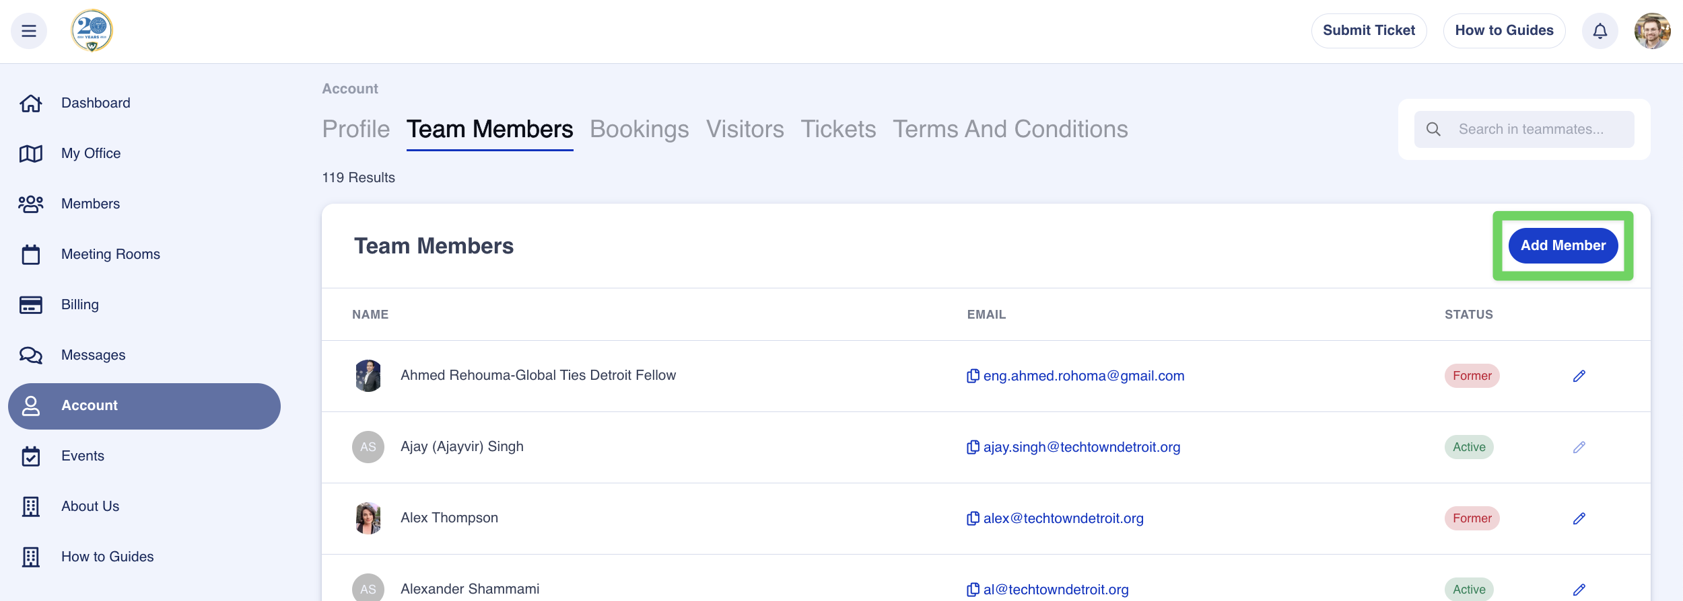Click the Add Member button
Screen dimensions: 1683x601
pyautogui.click(x=1562, y=245)
